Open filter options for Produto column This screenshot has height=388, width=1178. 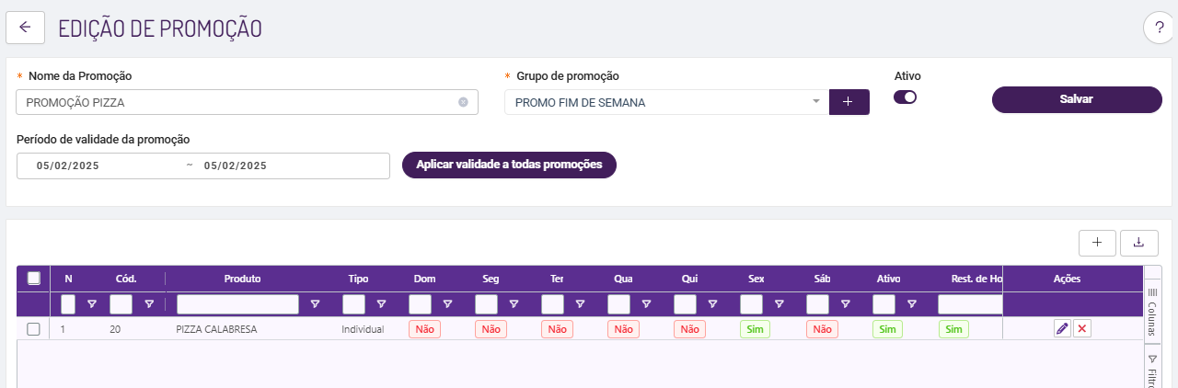click(315, 303)
